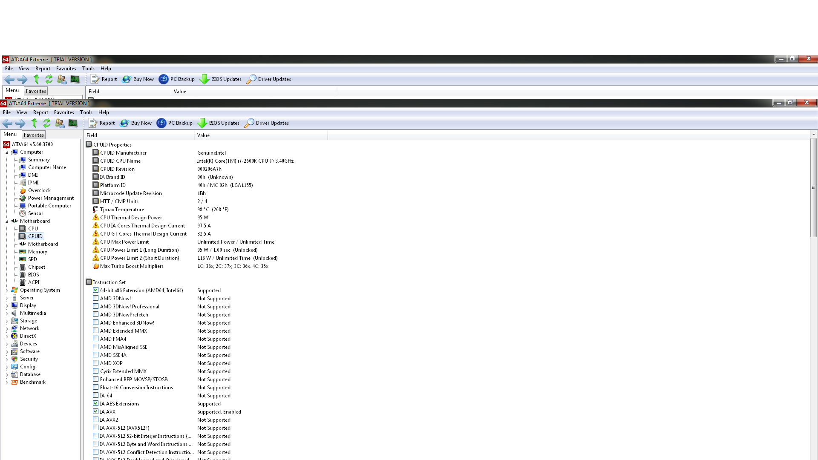The image size is (818, 460).
Task: Open Favorites menu in the background window
Action: coord(66,69)
